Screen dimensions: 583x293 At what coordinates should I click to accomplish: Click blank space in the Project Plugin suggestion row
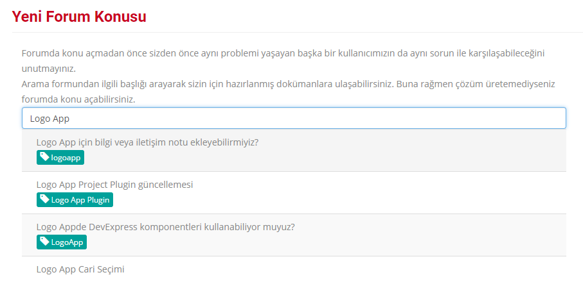[372, 192]
